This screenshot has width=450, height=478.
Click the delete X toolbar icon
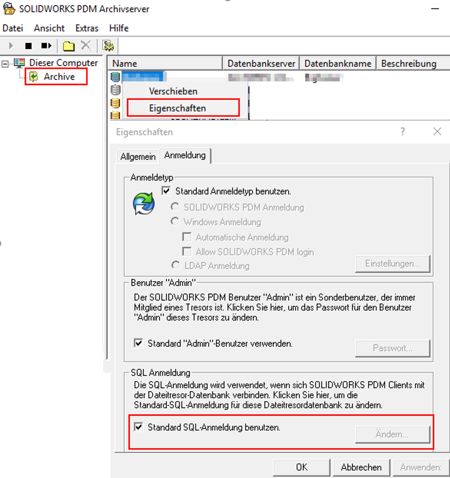pos(86,46)
